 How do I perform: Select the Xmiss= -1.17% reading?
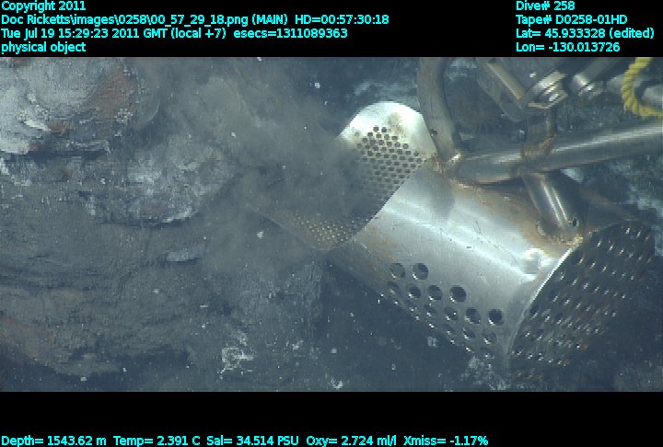pyautogui.click(x=446, y=441)
